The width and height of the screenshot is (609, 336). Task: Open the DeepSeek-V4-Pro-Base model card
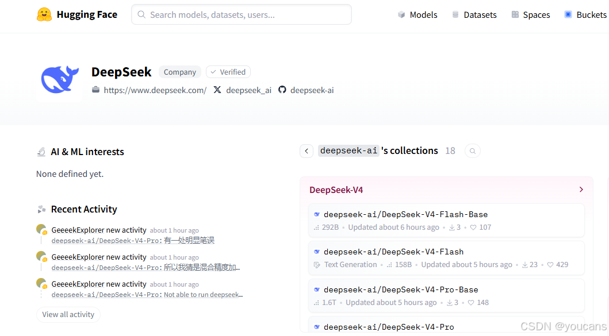coord(446,296)
